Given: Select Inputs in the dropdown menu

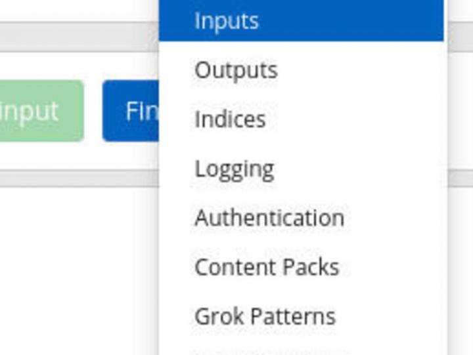Looking at the screenshot, I should pos(227,21).
